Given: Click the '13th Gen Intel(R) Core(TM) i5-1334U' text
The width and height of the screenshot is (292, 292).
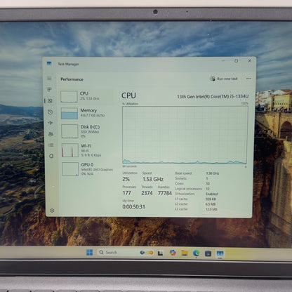Looking at the screenshot, I should (213, 96).
